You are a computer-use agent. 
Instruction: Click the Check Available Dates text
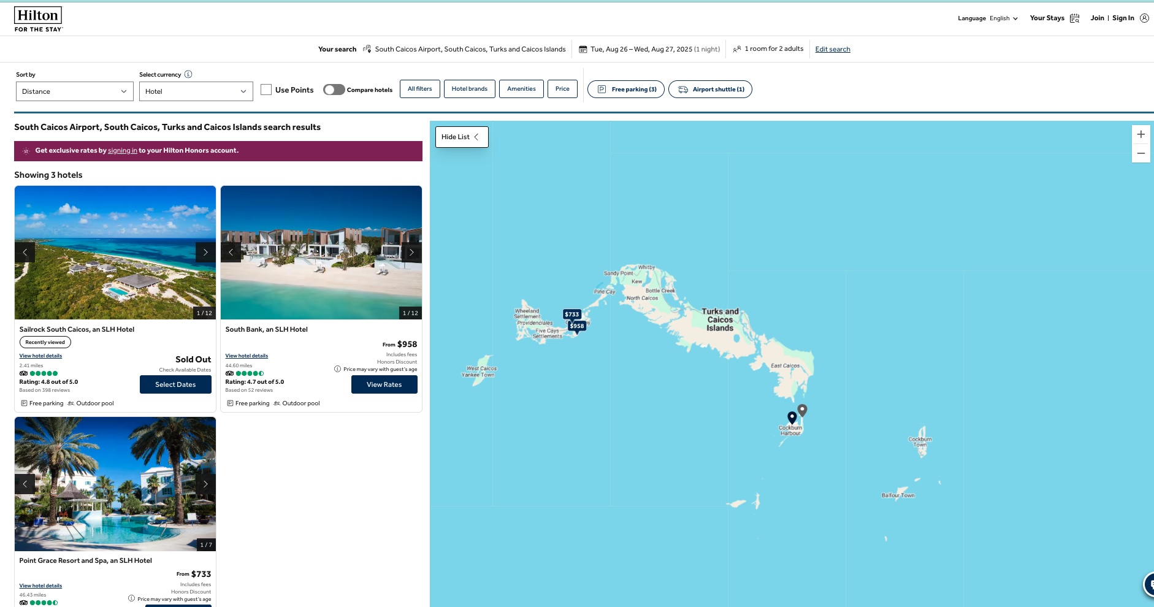(x=185, y=370)
